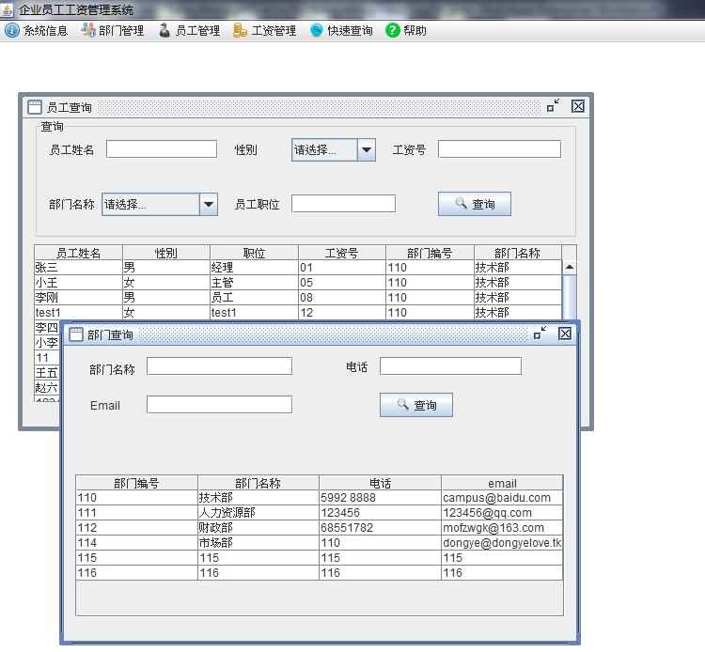Image resolution: width=705 pixels, height=652 pixels.
Task: Click phone cell 5992 8888
Action: point(381,497)
